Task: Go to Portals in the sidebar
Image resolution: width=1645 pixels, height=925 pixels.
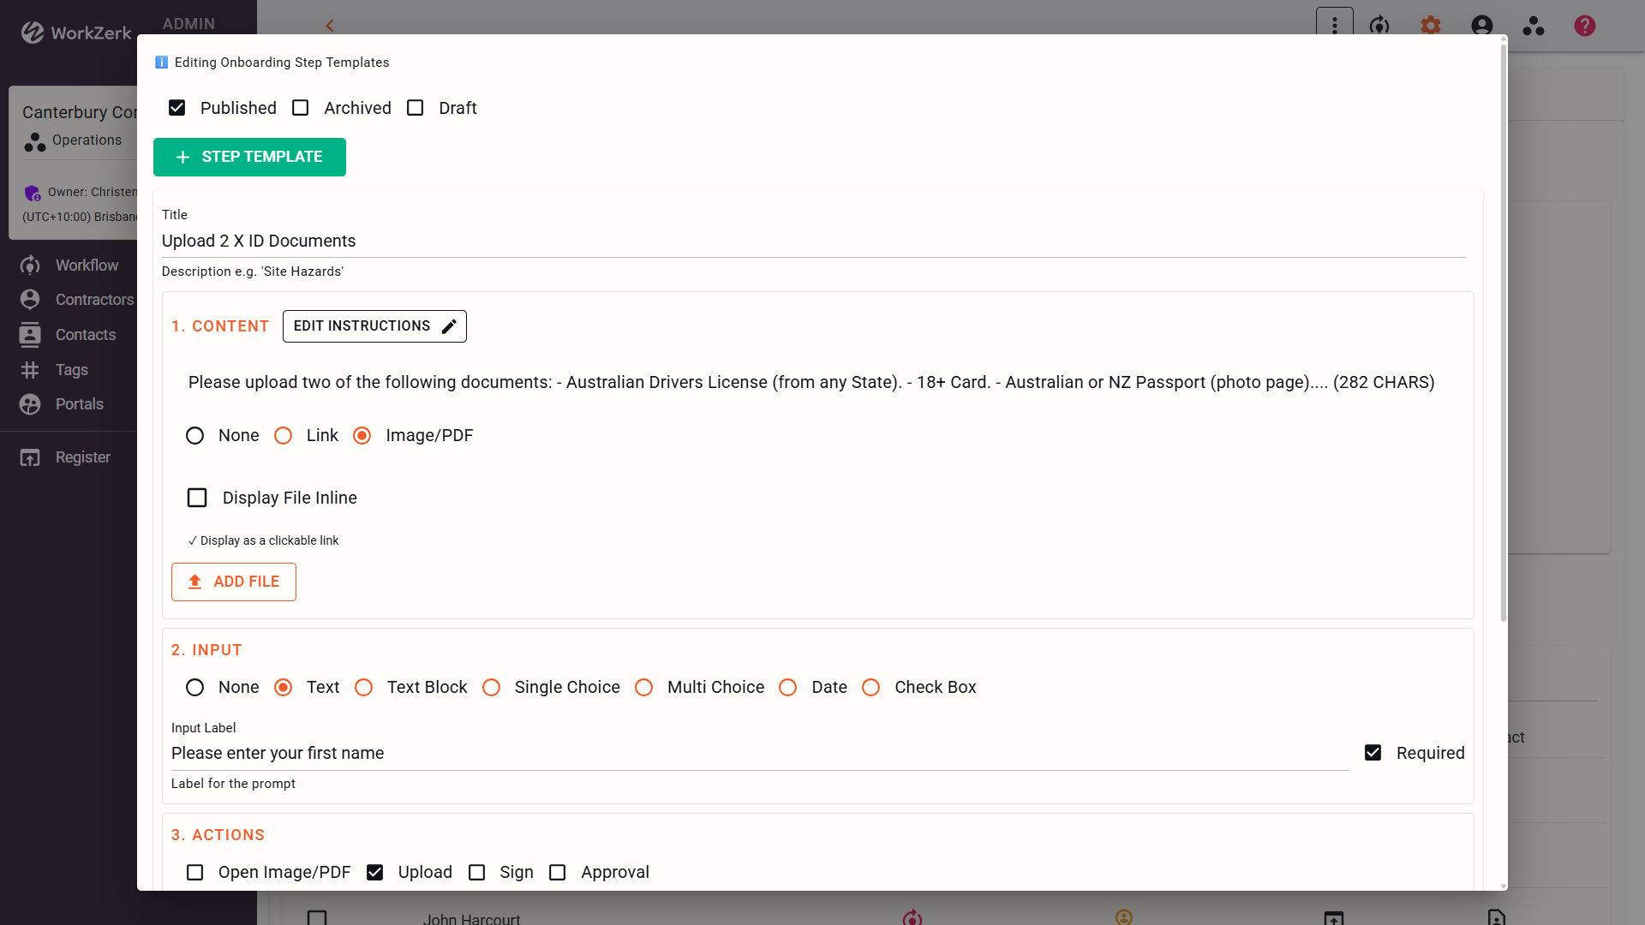Action: click(79, 404)
